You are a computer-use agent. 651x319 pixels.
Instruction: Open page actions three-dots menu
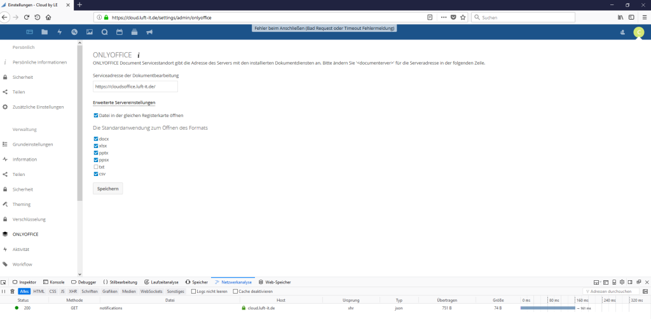(x=444, y=17)
